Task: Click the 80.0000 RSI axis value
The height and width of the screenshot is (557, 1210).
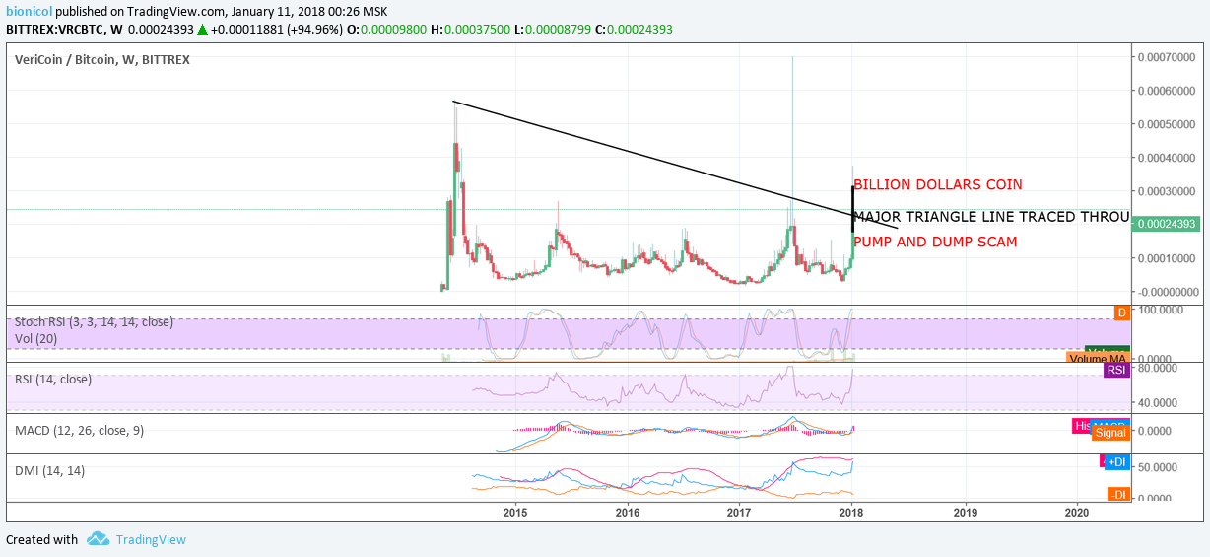Action: point(1159,367)
